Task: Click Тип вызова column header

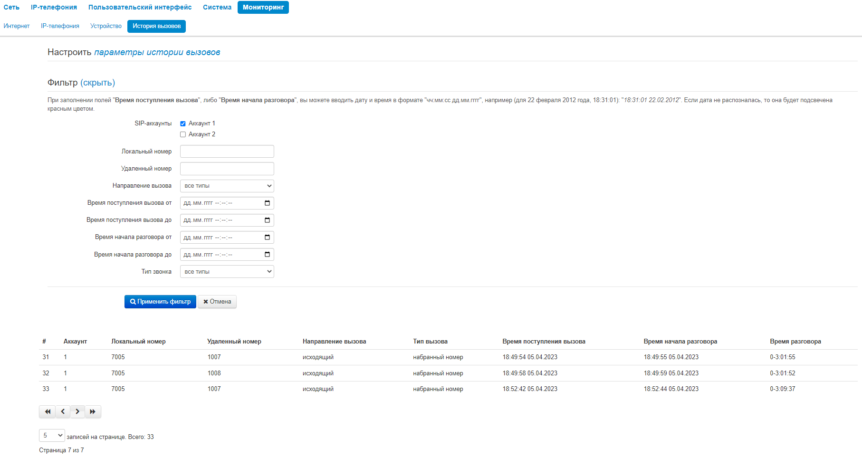Action: click(x=430, y=342)
